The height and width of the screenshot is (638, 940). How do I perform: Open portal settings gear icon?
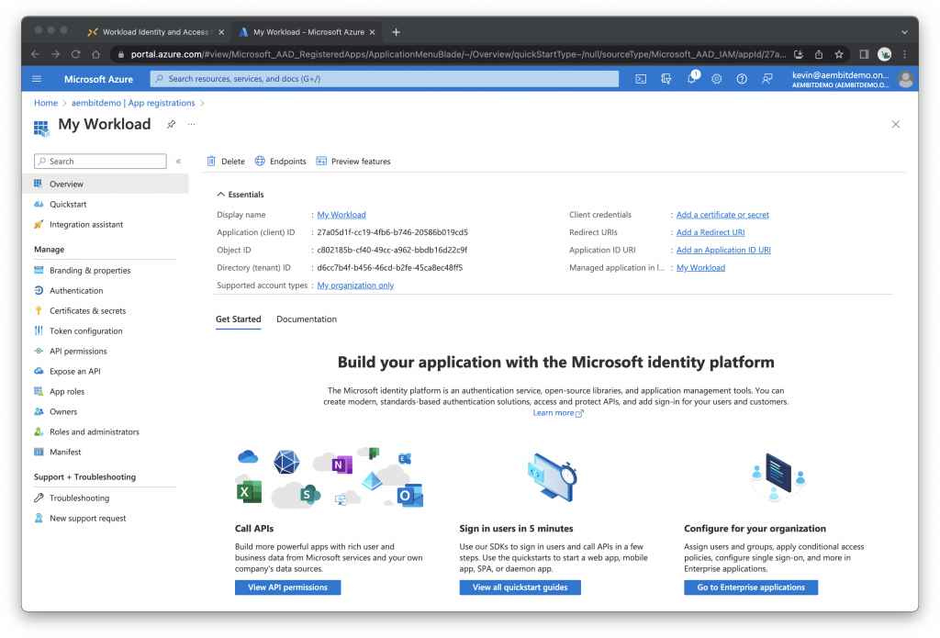point(716,79)
